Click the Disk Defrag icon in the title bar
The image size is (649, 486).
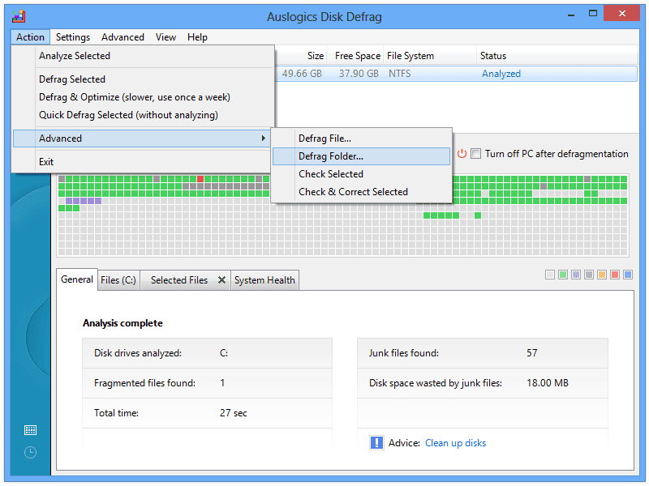click(18, 15)
